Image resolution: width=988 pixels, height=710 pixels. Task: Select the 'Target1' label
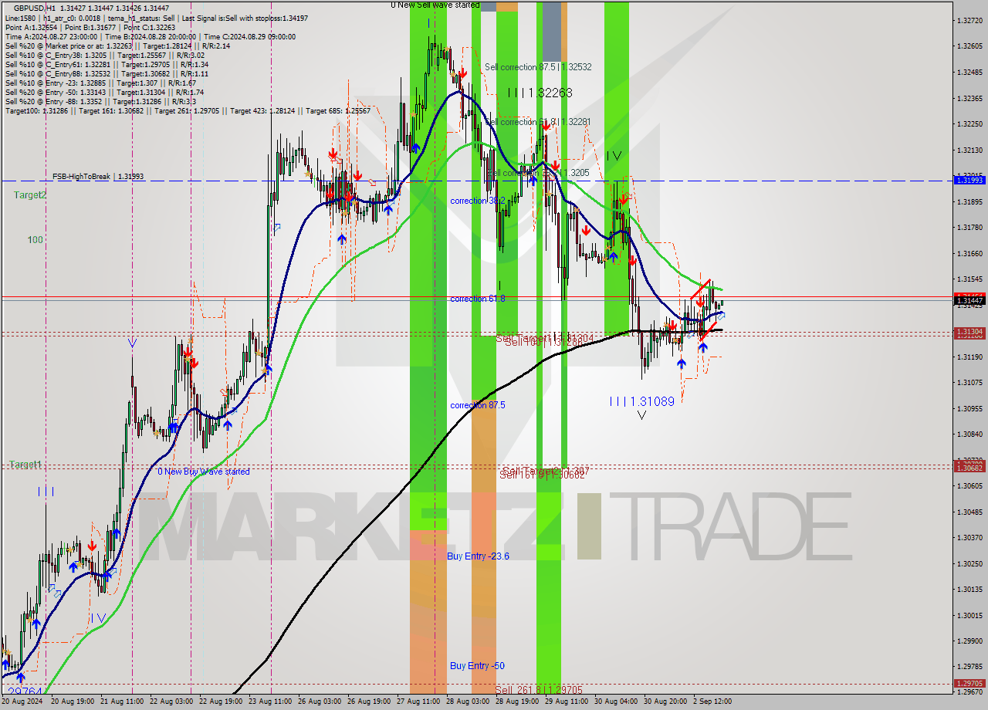pyautogui.click(x=25, y=465)
